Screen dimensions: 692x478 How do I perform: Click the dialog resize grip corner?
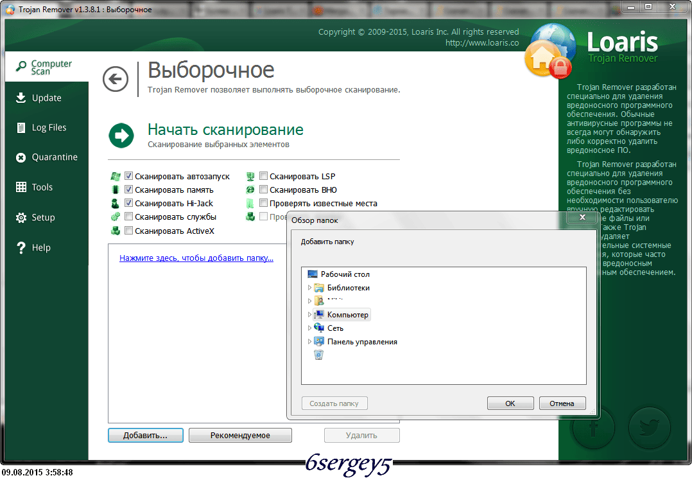pyautogui.click(x=592, y=412)
